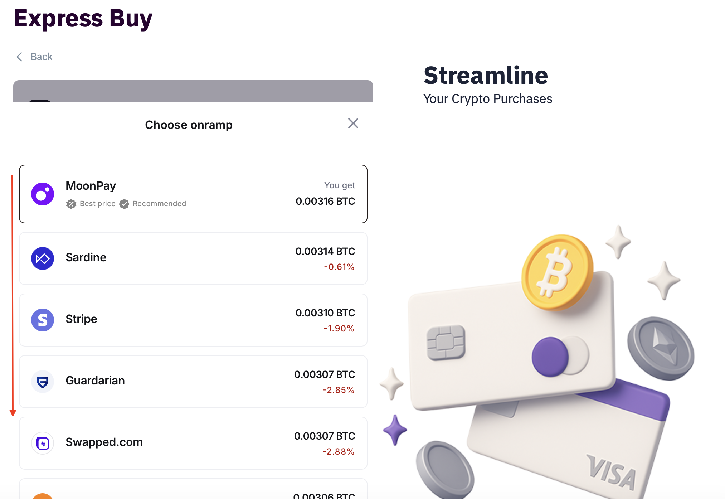Click the Swapped.com logo icon
This screenshot has height=499, width=725.
pos(43,443)
